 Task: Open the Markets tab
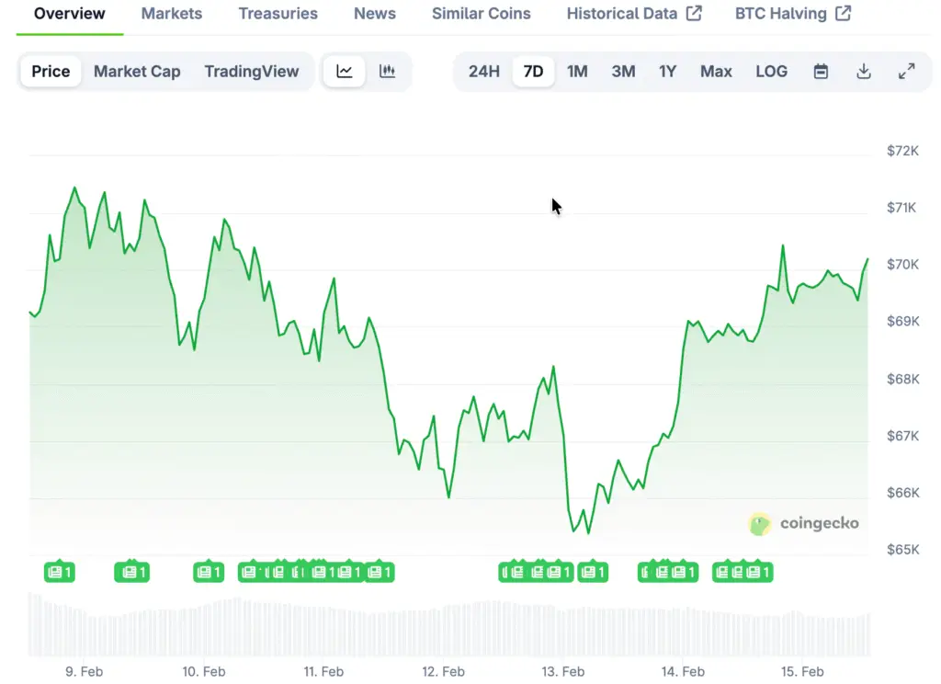tap(172, 14)
